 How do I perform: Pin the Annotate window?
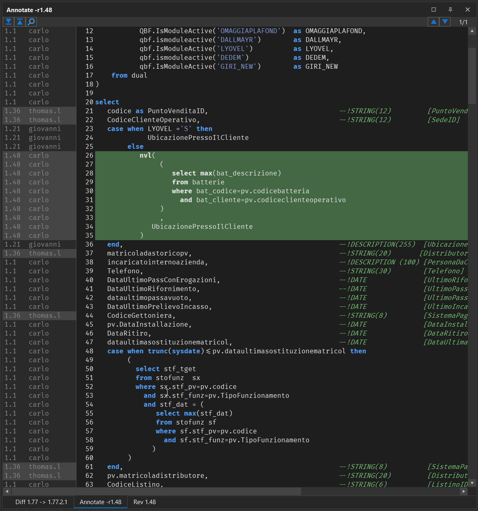pos(450,10)
